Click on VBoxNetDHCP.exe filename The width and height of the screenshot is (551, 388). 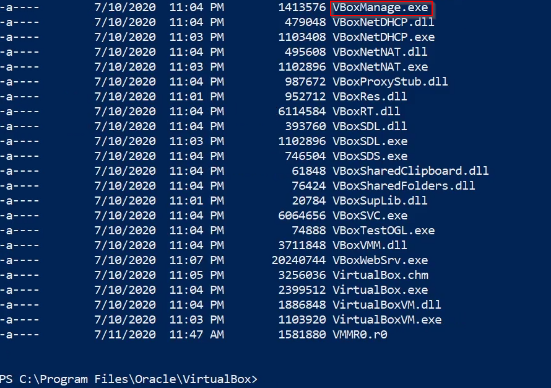pos(384,37)
